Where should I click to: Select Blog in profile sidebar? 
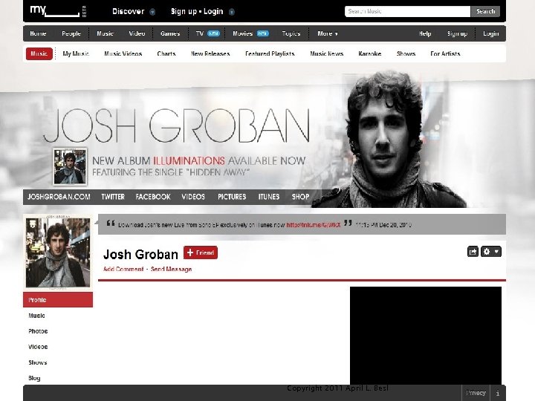pos(34,378)
